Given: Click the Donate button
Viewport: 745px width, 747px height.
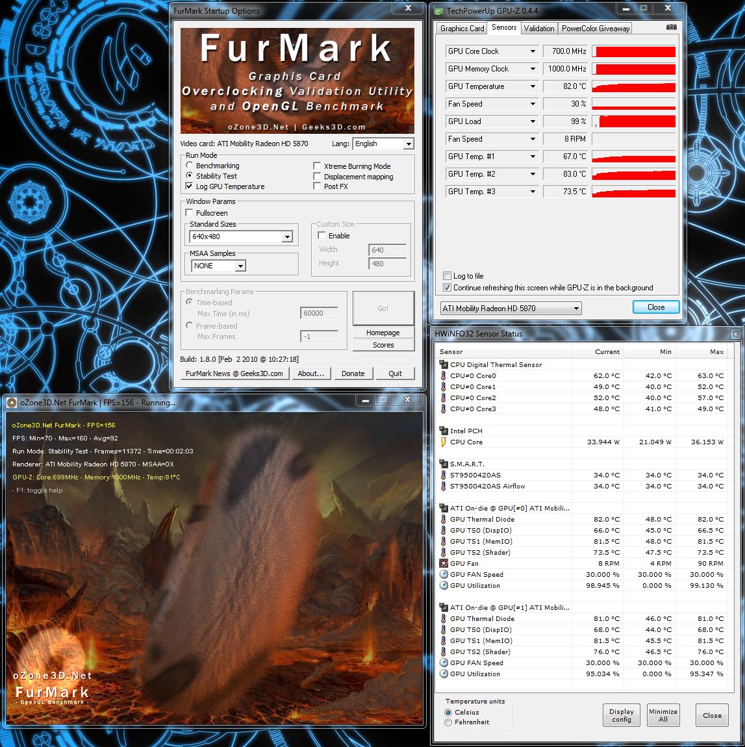Looking at the screenshot, I should (353, 373).
